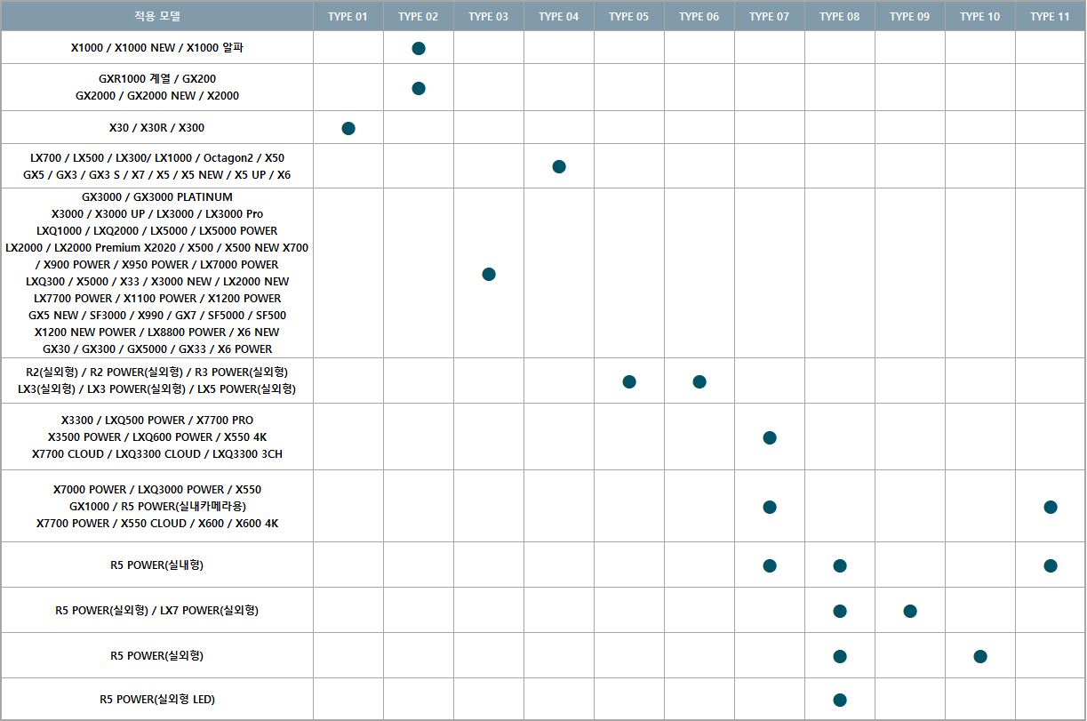Image resolution: width=1087 pixels, height=721 pixels.
Task: Click the TYPE 06 dot in R2(실외형) row
Action: point(699,381)
